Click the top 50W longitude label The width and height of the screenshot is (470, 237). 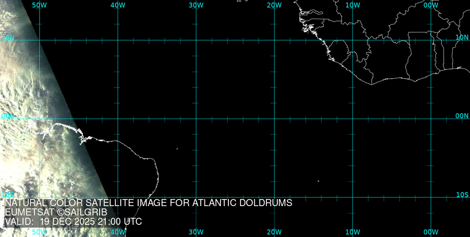coord(39,5)
